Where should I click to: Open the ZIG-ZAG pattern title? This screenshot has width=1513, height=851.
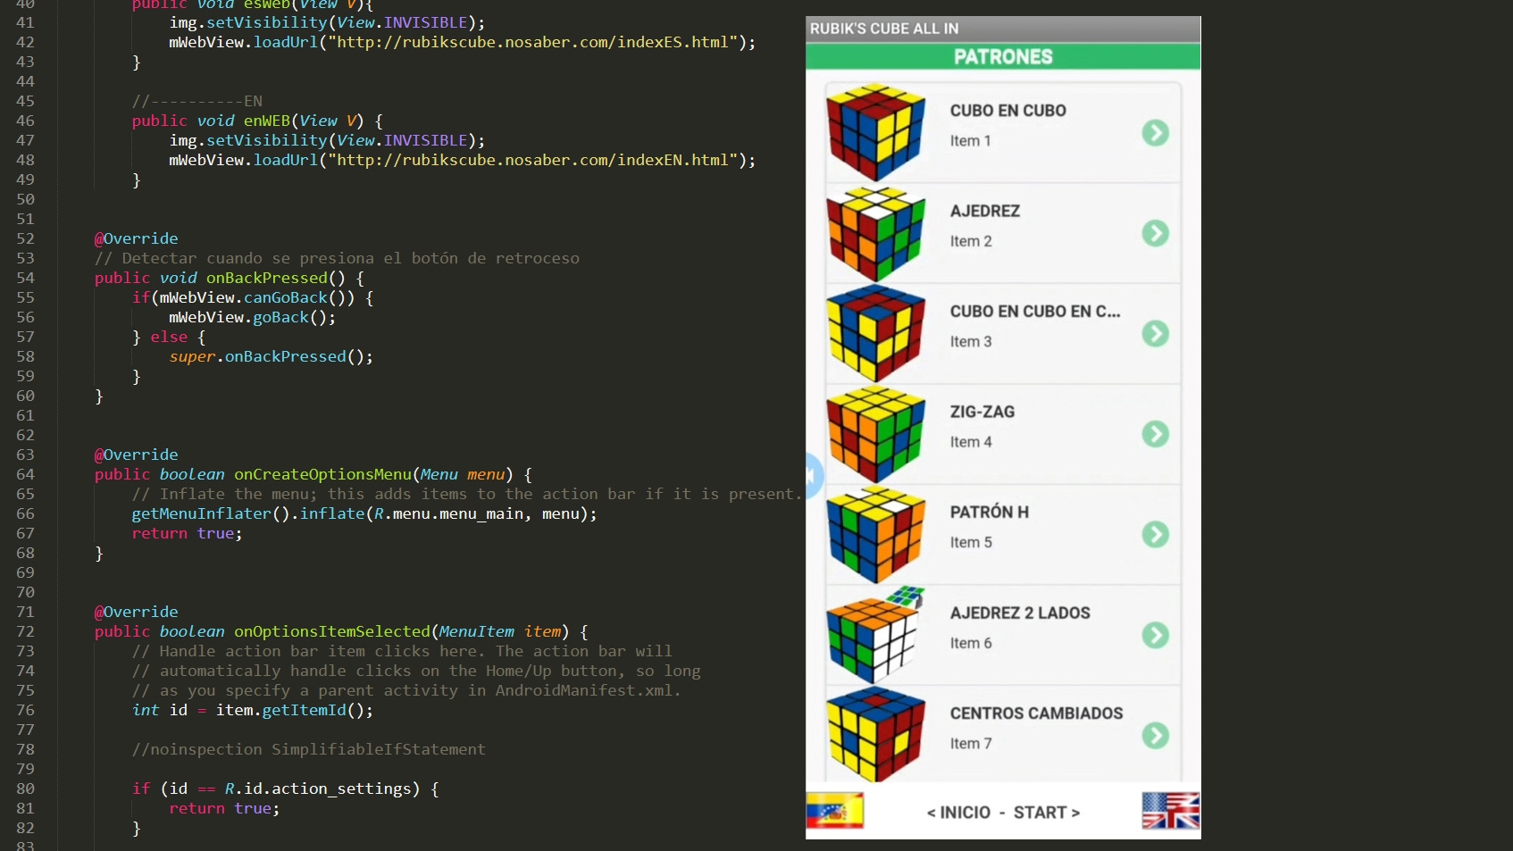pos(982,412)
